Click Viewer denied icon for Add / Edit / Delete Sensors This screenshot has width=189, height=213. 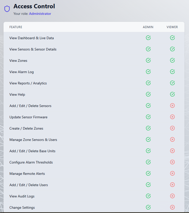click(x=172, y=105)
